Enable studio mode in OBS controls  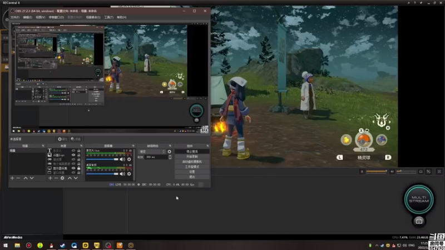point(192,167)
